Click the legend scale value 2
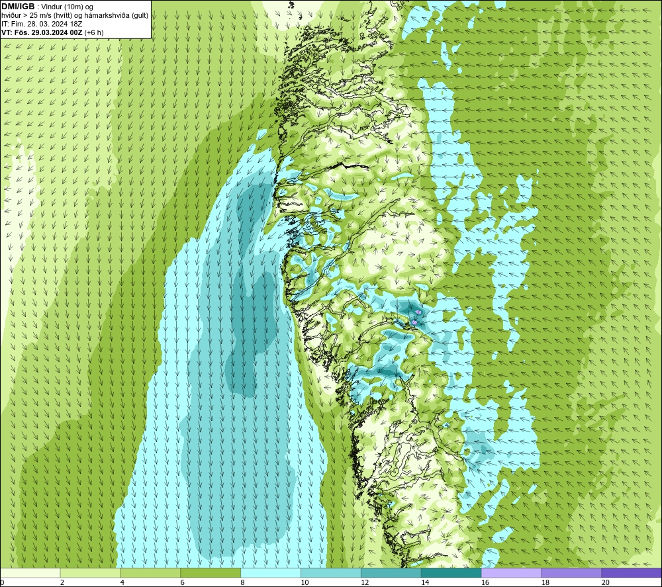Viewport: 662px width, 587px height. [62, 582]
